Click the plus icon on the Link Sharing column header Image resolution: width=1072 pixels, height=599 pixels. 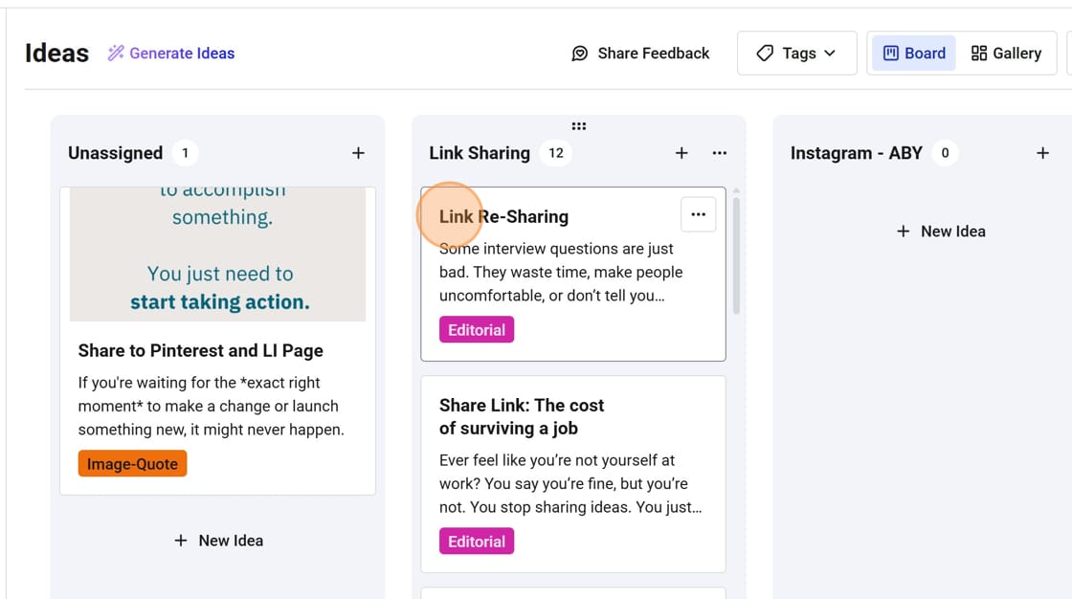pos(681,152)
